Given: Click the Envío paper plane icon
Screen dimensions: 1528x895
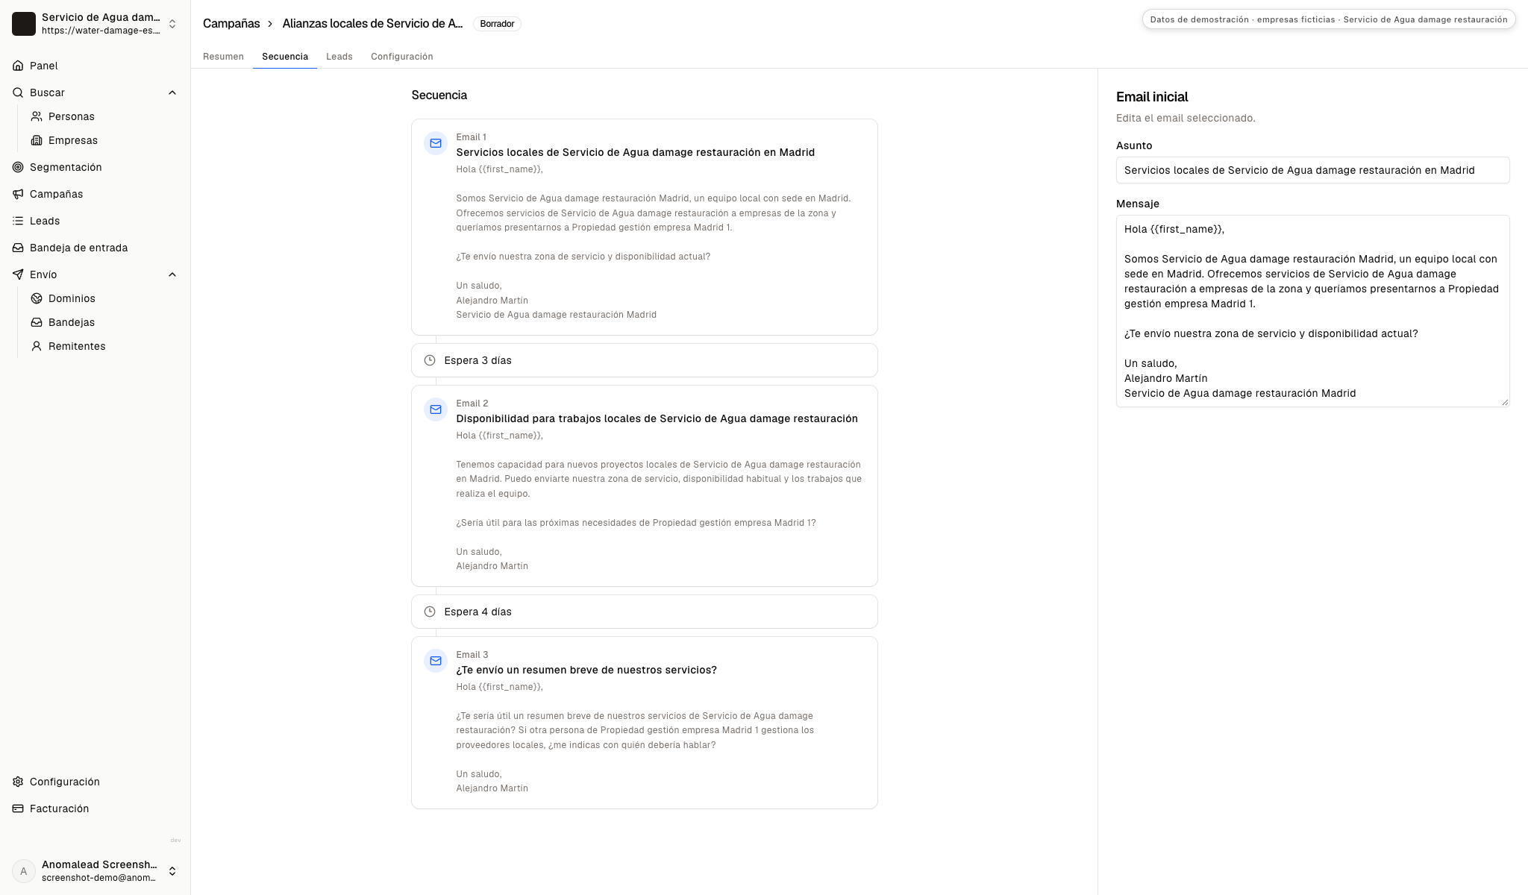Looking at the screenshot, I should pos(18,274).
